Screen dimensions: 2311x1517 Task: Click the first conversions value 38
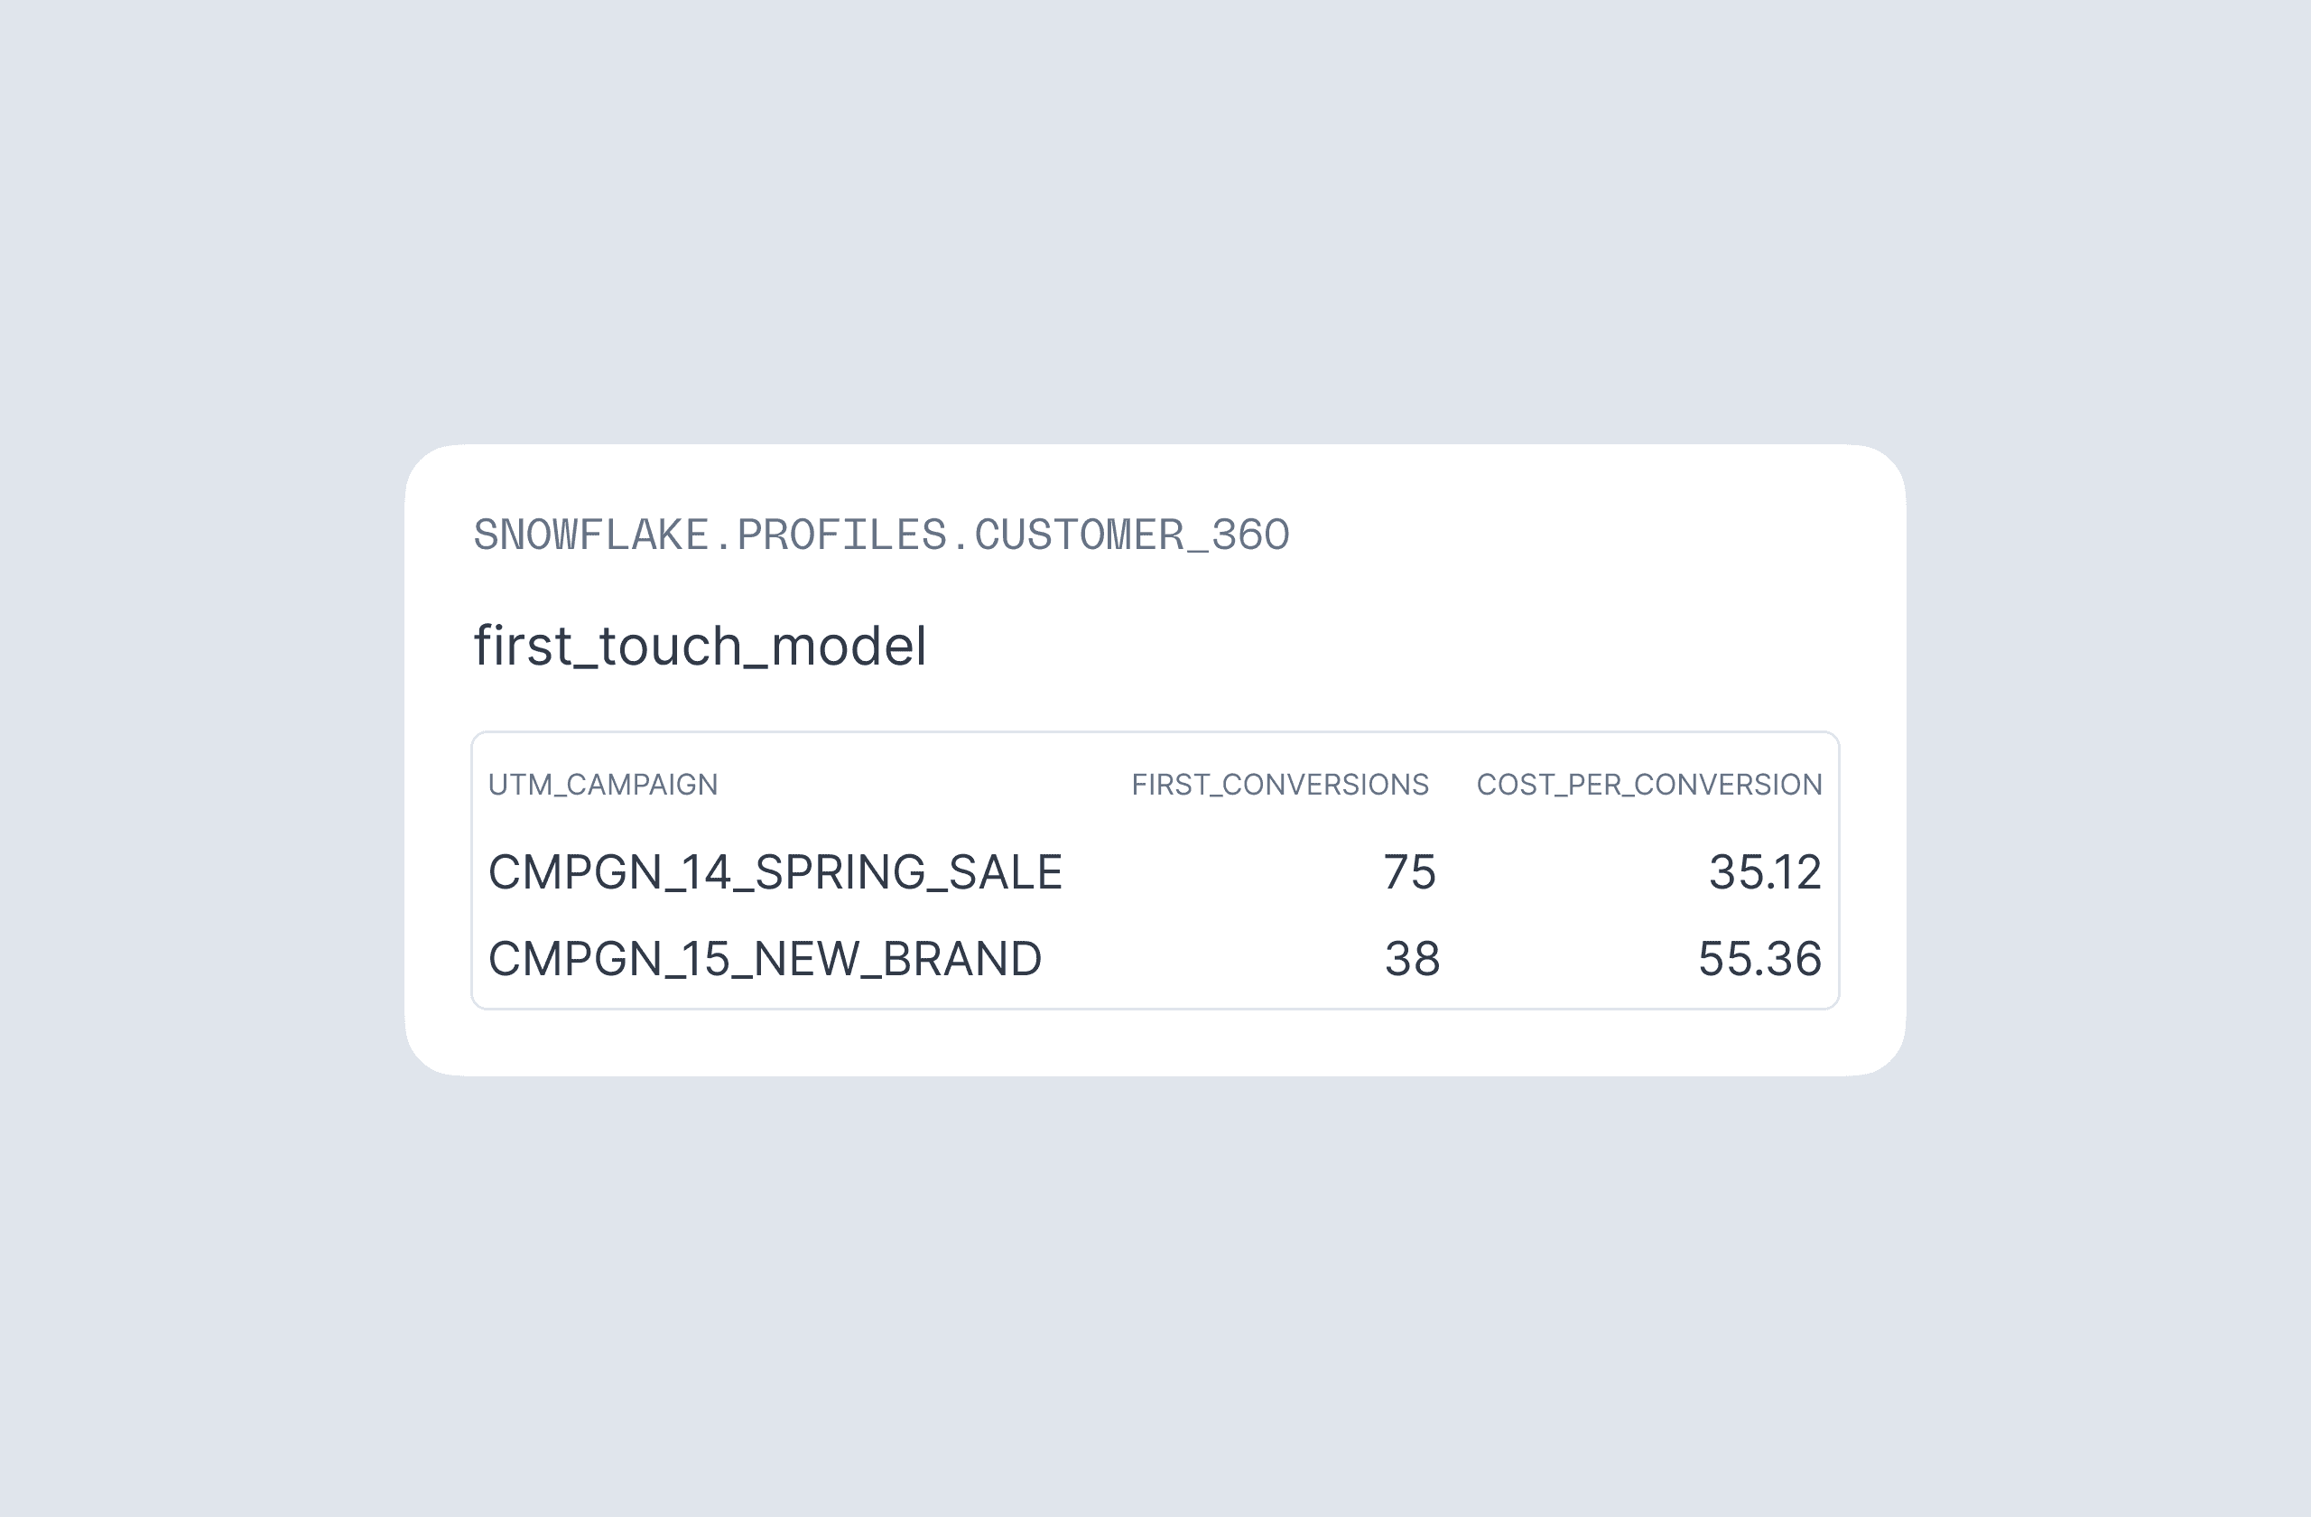1411,960
